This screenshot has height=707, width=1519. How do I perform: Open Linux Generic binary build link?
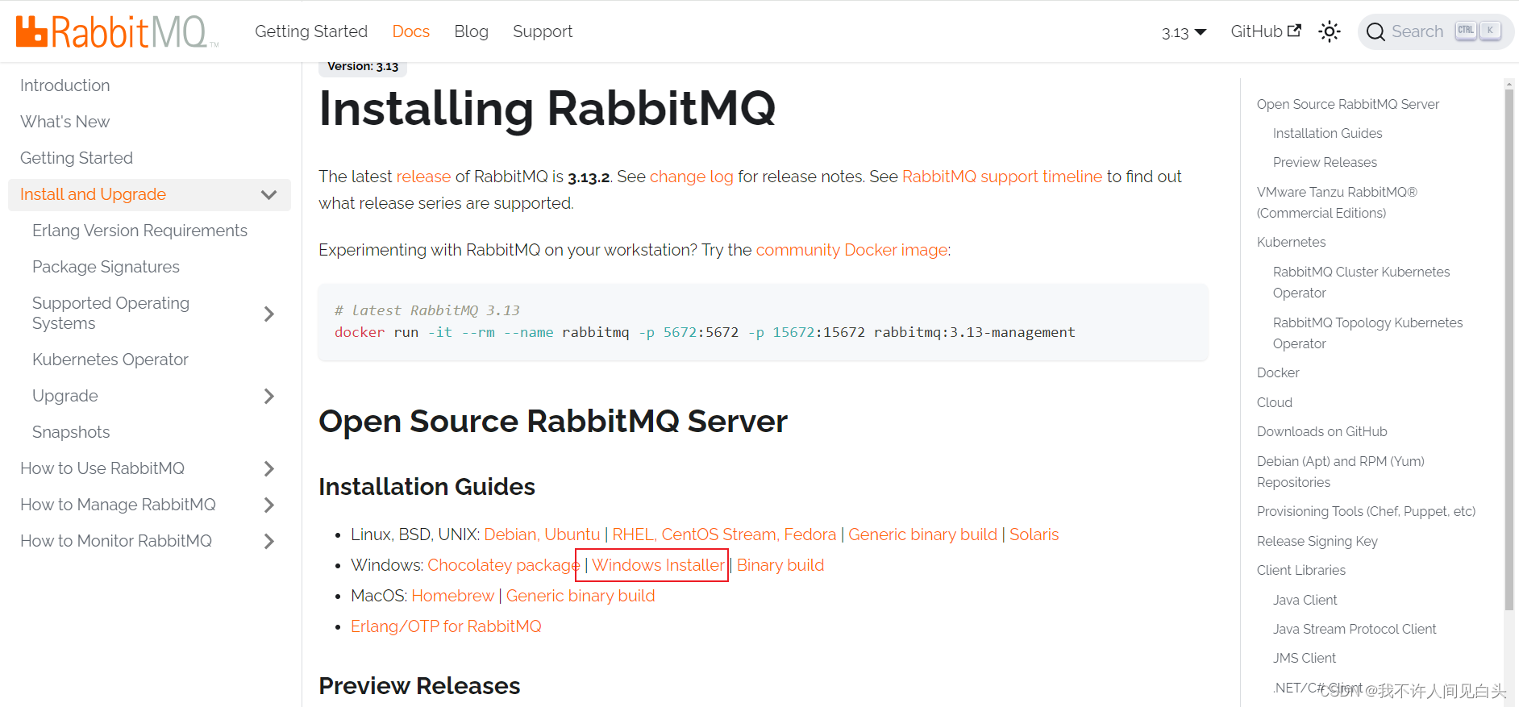(x=922, y=534)
